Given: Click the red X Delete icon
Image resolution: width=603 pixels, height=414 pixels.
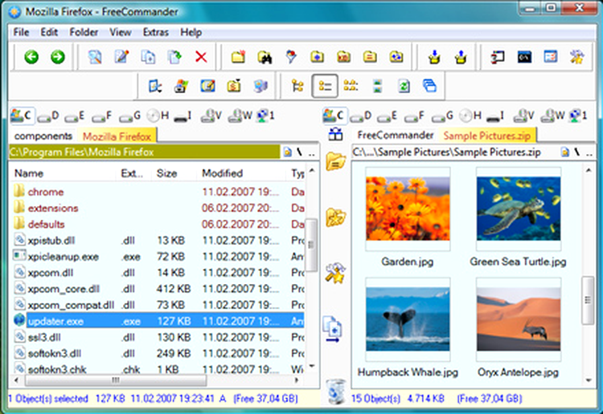Looking at the screenshot, I should (x=201, y=58).
